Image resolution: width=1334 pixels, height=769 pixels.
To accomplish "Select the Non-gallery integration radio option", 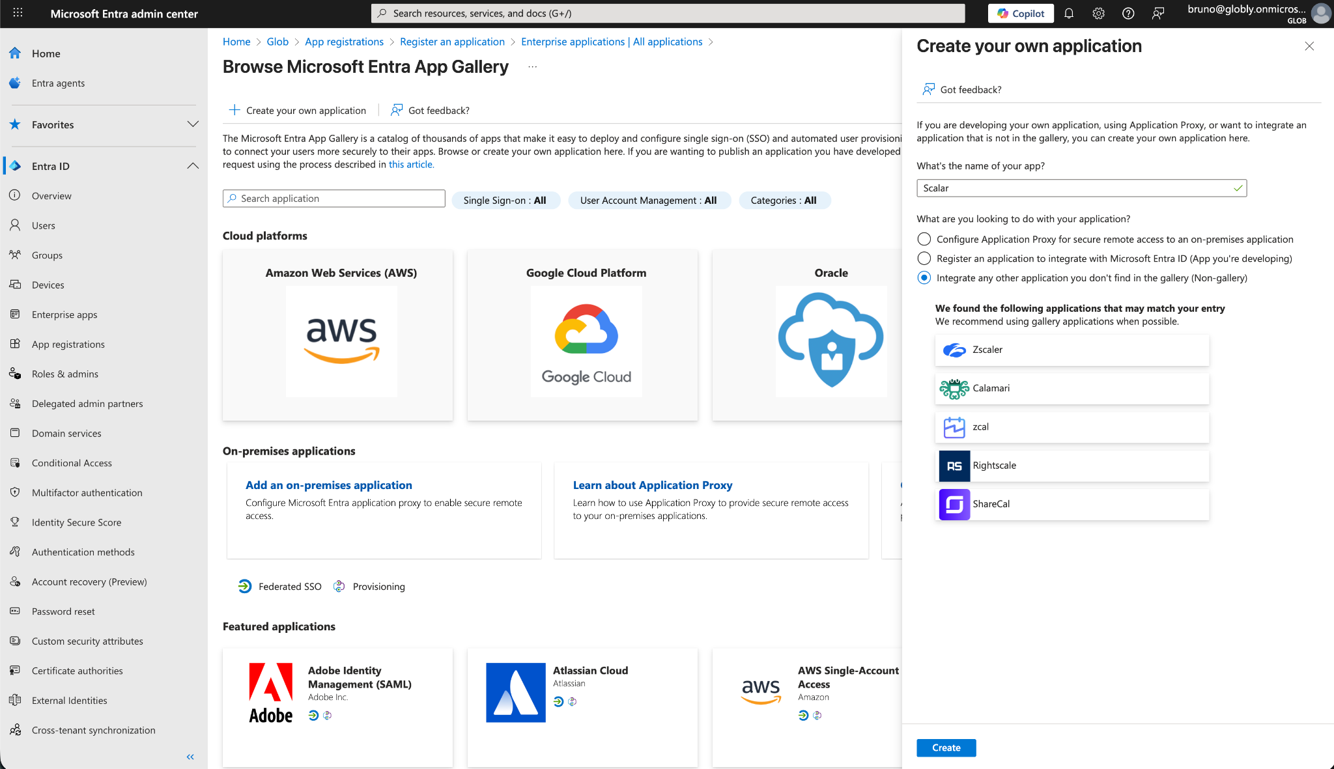I will pyautogui.click(x=924, y=278).
